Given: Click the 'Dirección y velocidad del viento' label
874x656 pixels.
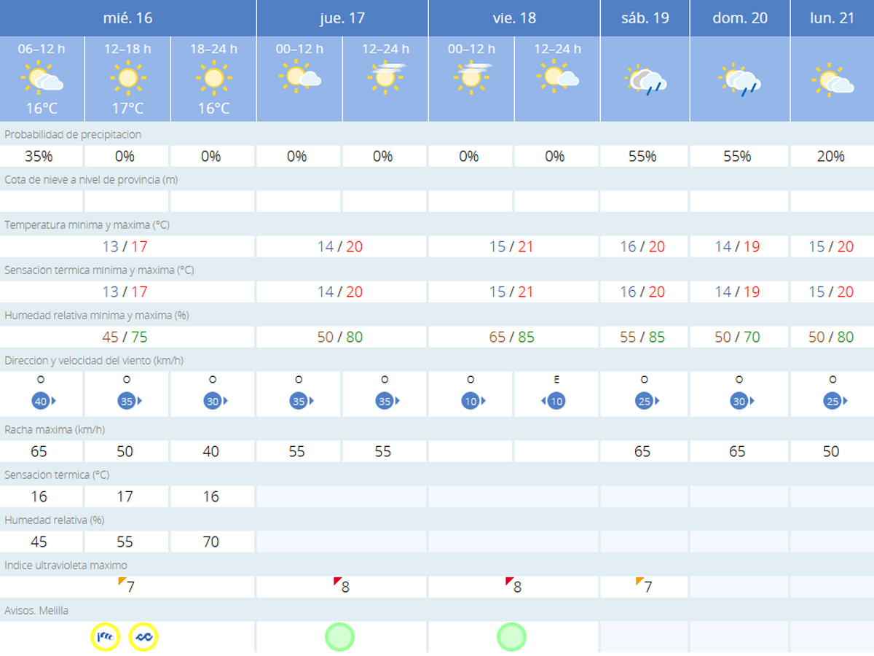Looking at the screenshot, I should coord(94,361).
